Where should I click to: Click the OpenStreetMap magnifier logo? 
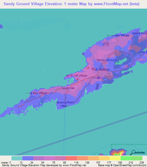(137, 153)
